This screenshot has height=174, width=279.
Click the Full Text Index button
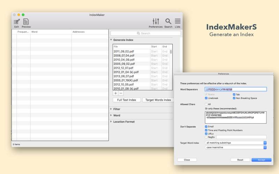coord(127,100)
